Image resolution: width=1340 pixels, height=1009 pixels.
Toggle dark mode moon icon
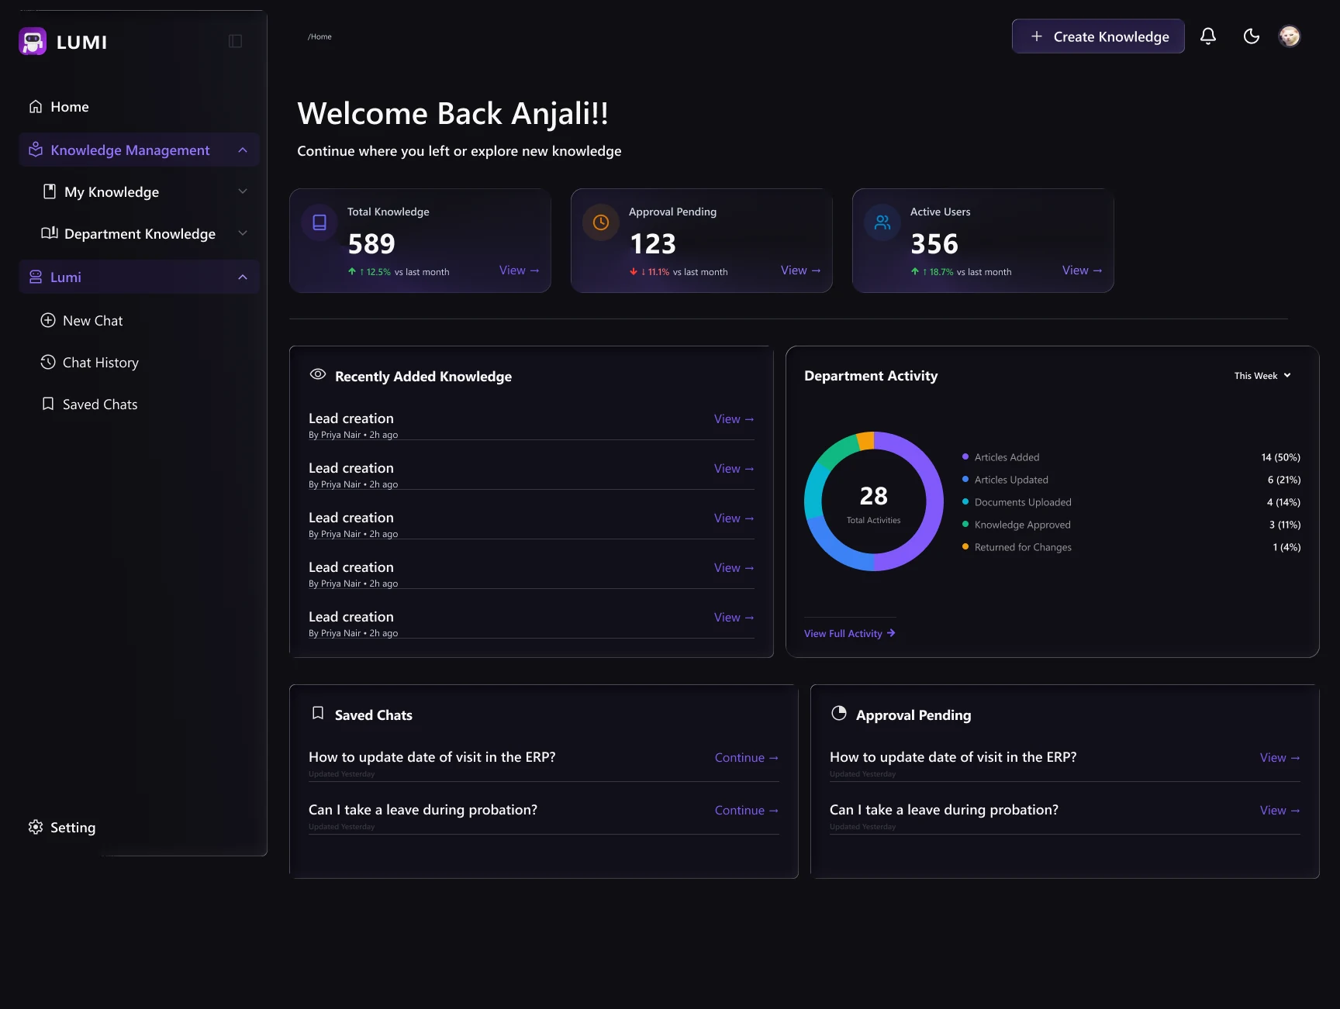[x=1251, y=36]
